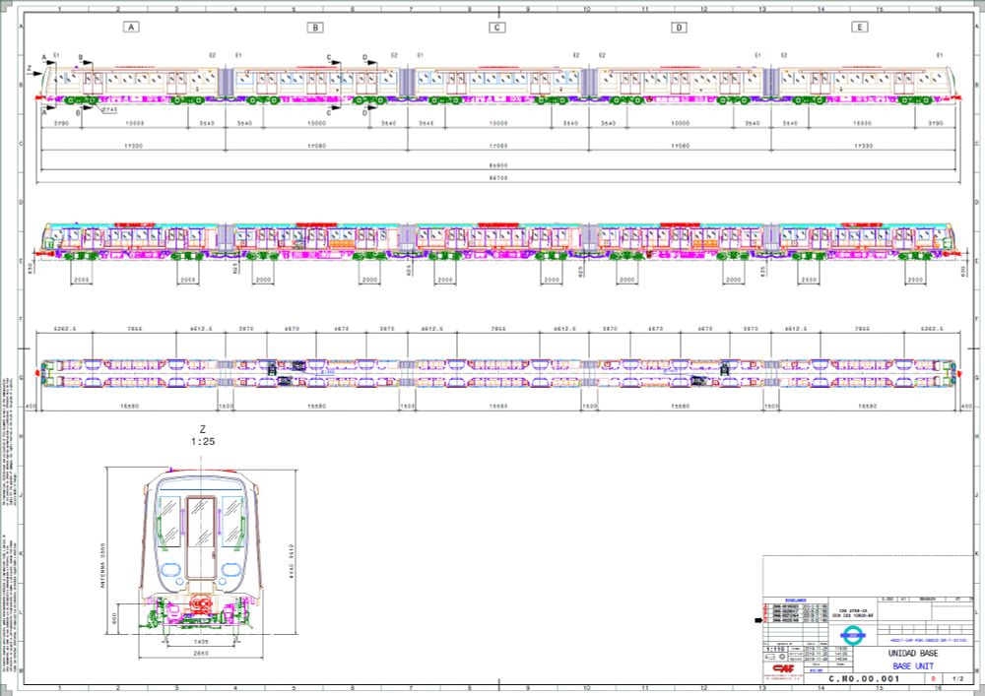Click the 3790 dimension at left end
The image size is (985, 696).
click(x=61, y=124)
